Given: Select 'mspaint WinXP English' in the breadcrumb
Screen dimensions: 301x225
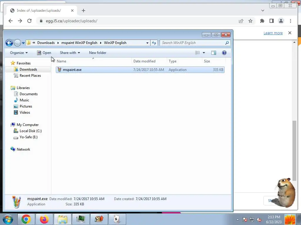Looking at the screenshot, I should point(79,43).
